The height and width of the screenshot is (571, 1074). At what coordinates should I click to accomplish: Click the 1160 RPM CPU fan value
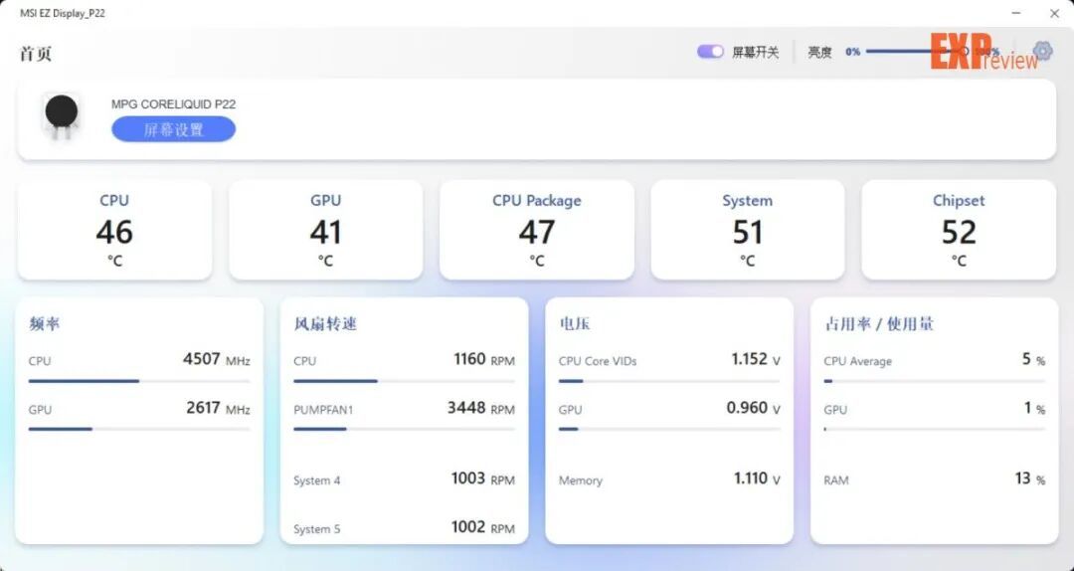(x=484, y=359)
